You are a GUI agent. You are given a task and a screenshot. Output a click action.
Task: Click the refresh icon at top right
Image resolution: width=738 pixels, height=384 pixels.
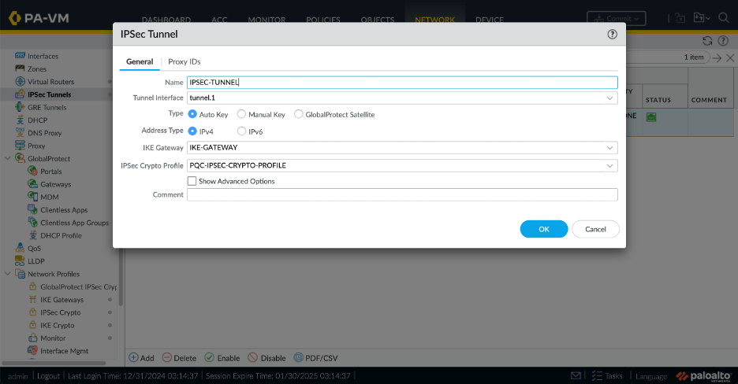(707, 41)
